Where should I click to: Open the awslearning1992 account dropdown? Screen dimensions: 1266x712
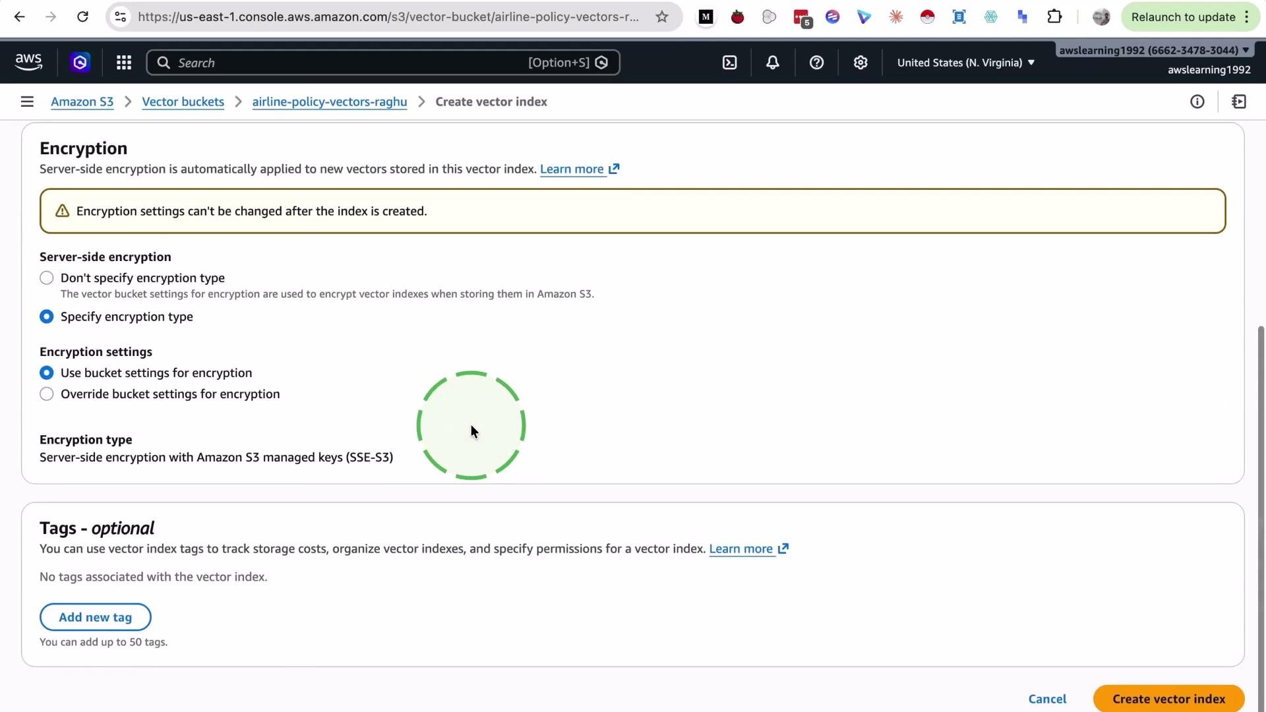1154,51
